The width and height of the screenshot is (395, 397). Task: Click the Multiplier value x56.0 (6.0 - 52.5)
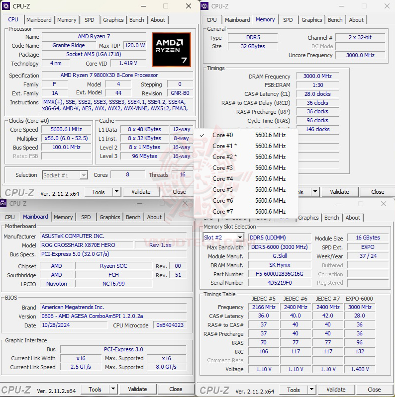point(66,138)
